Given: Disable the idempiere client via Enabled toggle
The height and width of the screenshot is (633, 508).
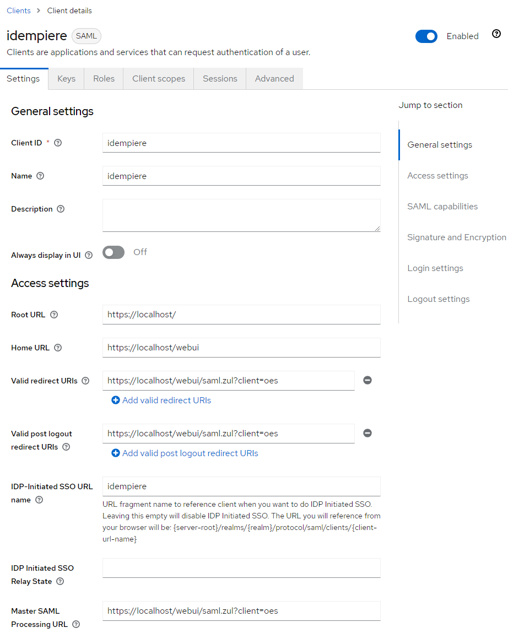Looking at the screenshot, I should pos(426,36).
